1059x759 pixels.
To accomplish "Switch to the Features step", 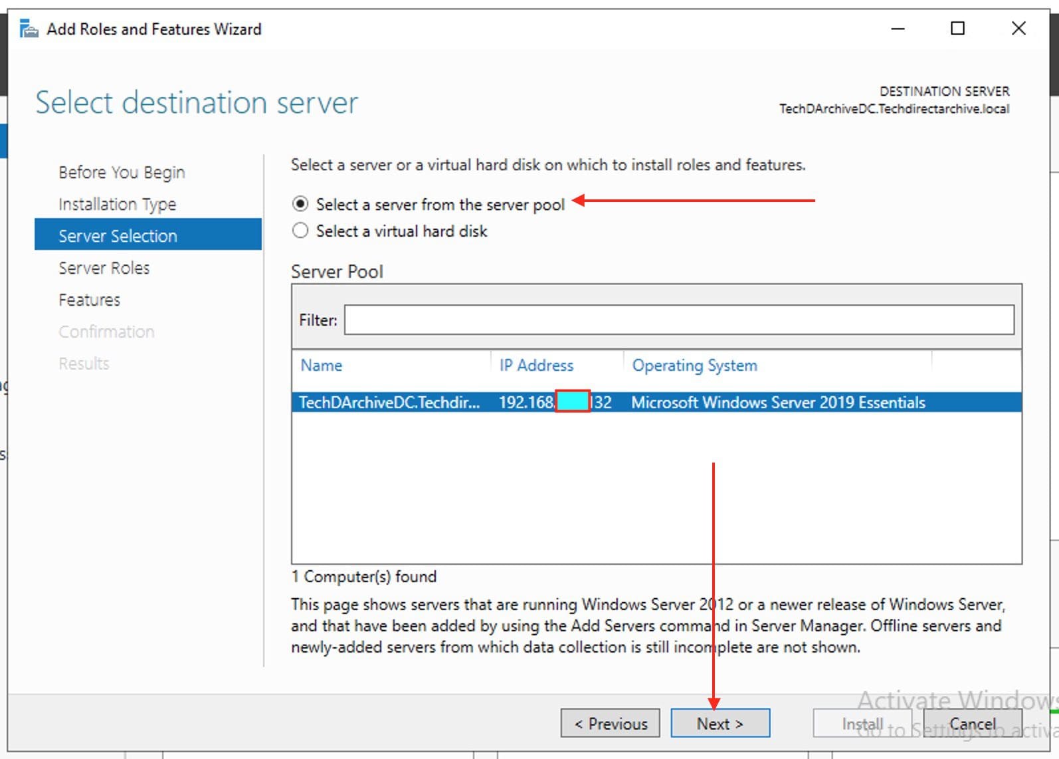I will pos(89,300).
